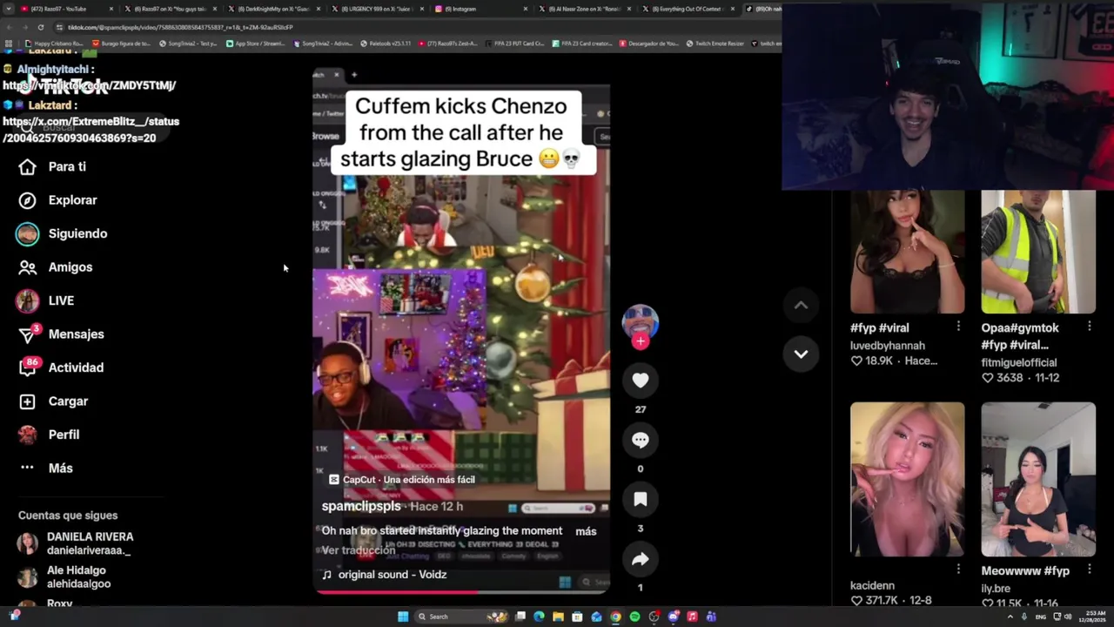Open the creator avatar beside video
This screenshot has width=1114, height=627.
(641, 322)
